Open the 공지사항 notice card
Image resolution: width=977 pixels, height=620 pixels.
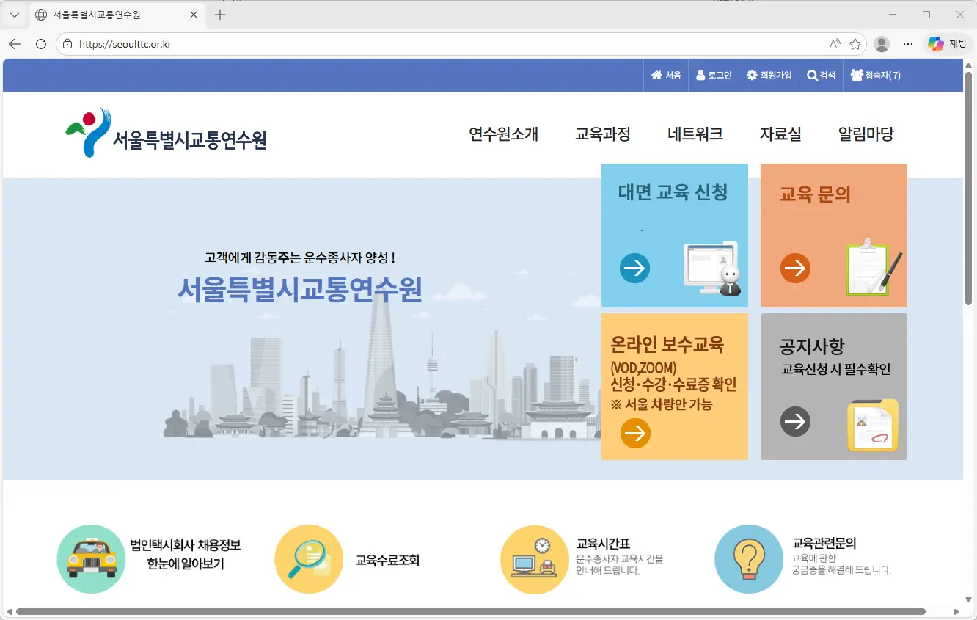(x=795, y=421)
